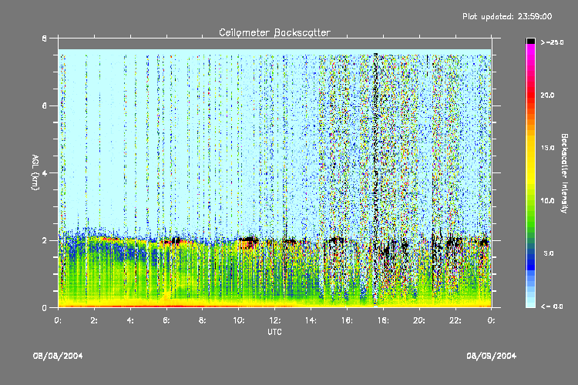Click the green section of the colorbar near 10.0
Screen dimensions: 578x385
pos(530,201)
